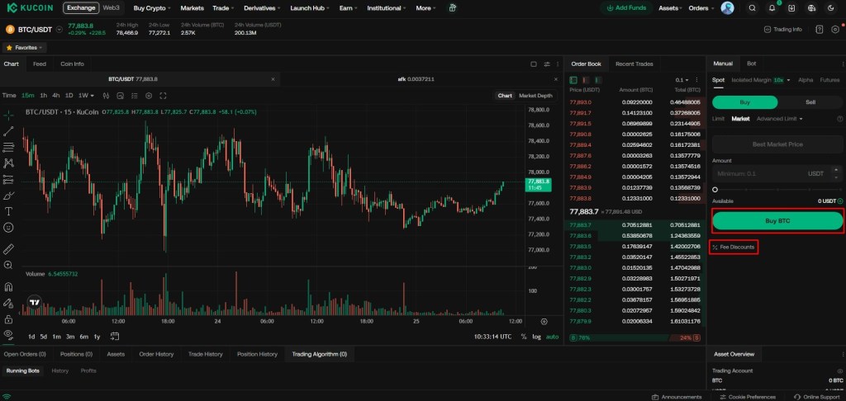Toggle lock all drawings
This screenshot has width=846, height=401.
pyautogui.click(x=8, y=319)
